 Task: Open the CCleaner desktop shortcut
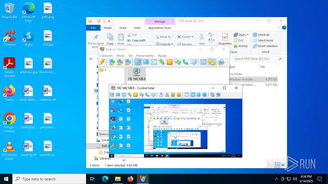tap(9, 38)
